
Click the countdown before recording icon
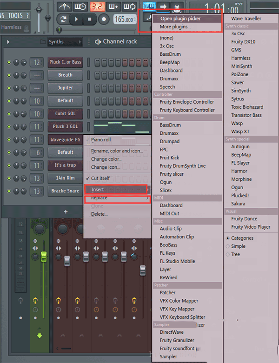pos(97,7)
